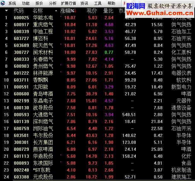Viewport: 195px width, 181px height.
Task: Select stock row 重庆燃气
Action: coord(98,25)
